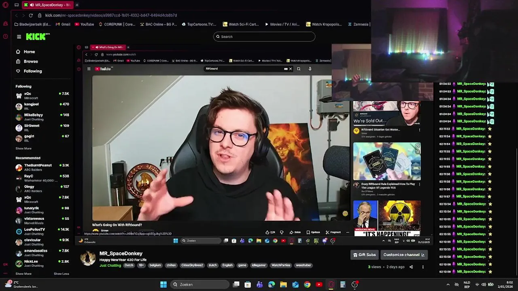Go to Kick Home
This screenshot has width=518, height=291.
(x=25, y=52)
